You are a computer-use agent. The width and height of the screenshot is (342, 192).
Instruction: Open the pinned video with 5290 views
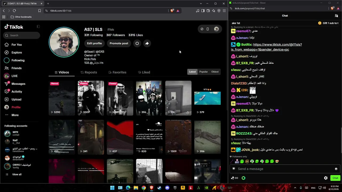62,98
